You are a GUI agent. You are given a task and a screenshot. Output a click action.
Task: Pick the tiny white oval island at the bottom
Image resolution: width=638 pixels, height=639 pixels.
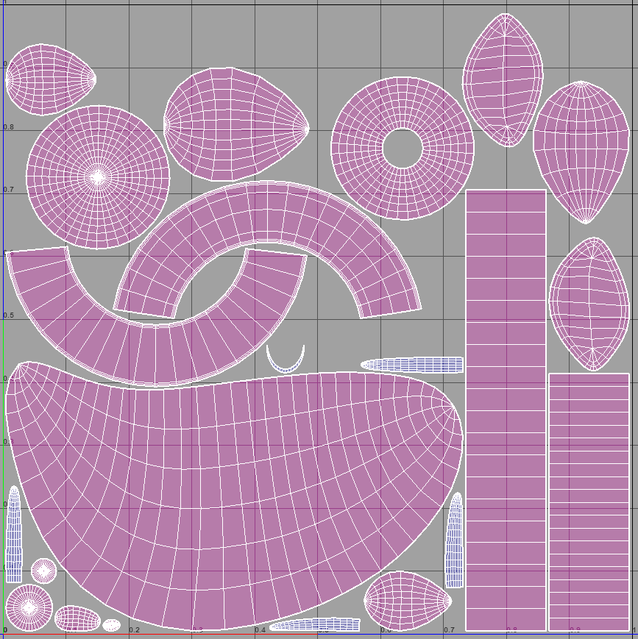click(x=111, y=625)
